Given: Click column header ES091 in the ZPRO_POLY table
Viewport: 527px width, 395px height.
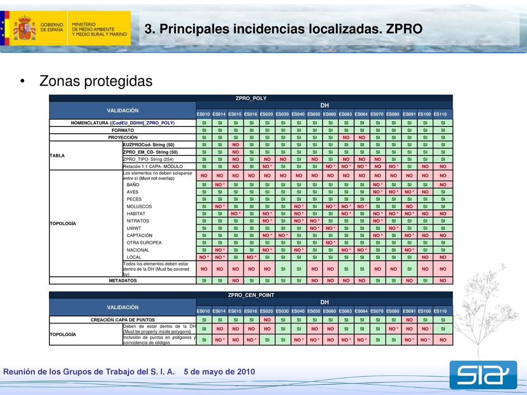Looking at the screenshot, I should (409, 114).
